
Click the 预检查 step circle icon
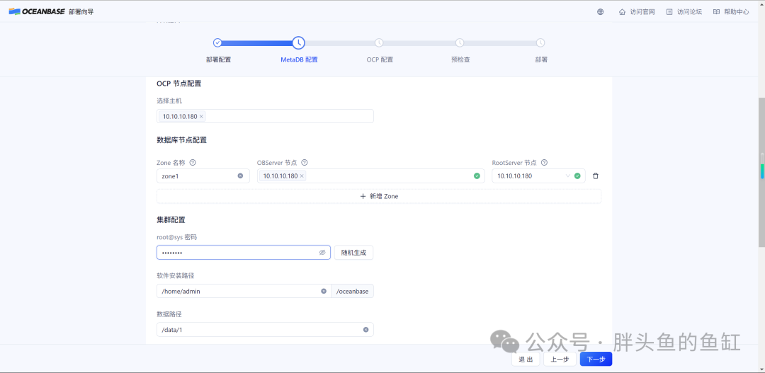pos(460,43)
